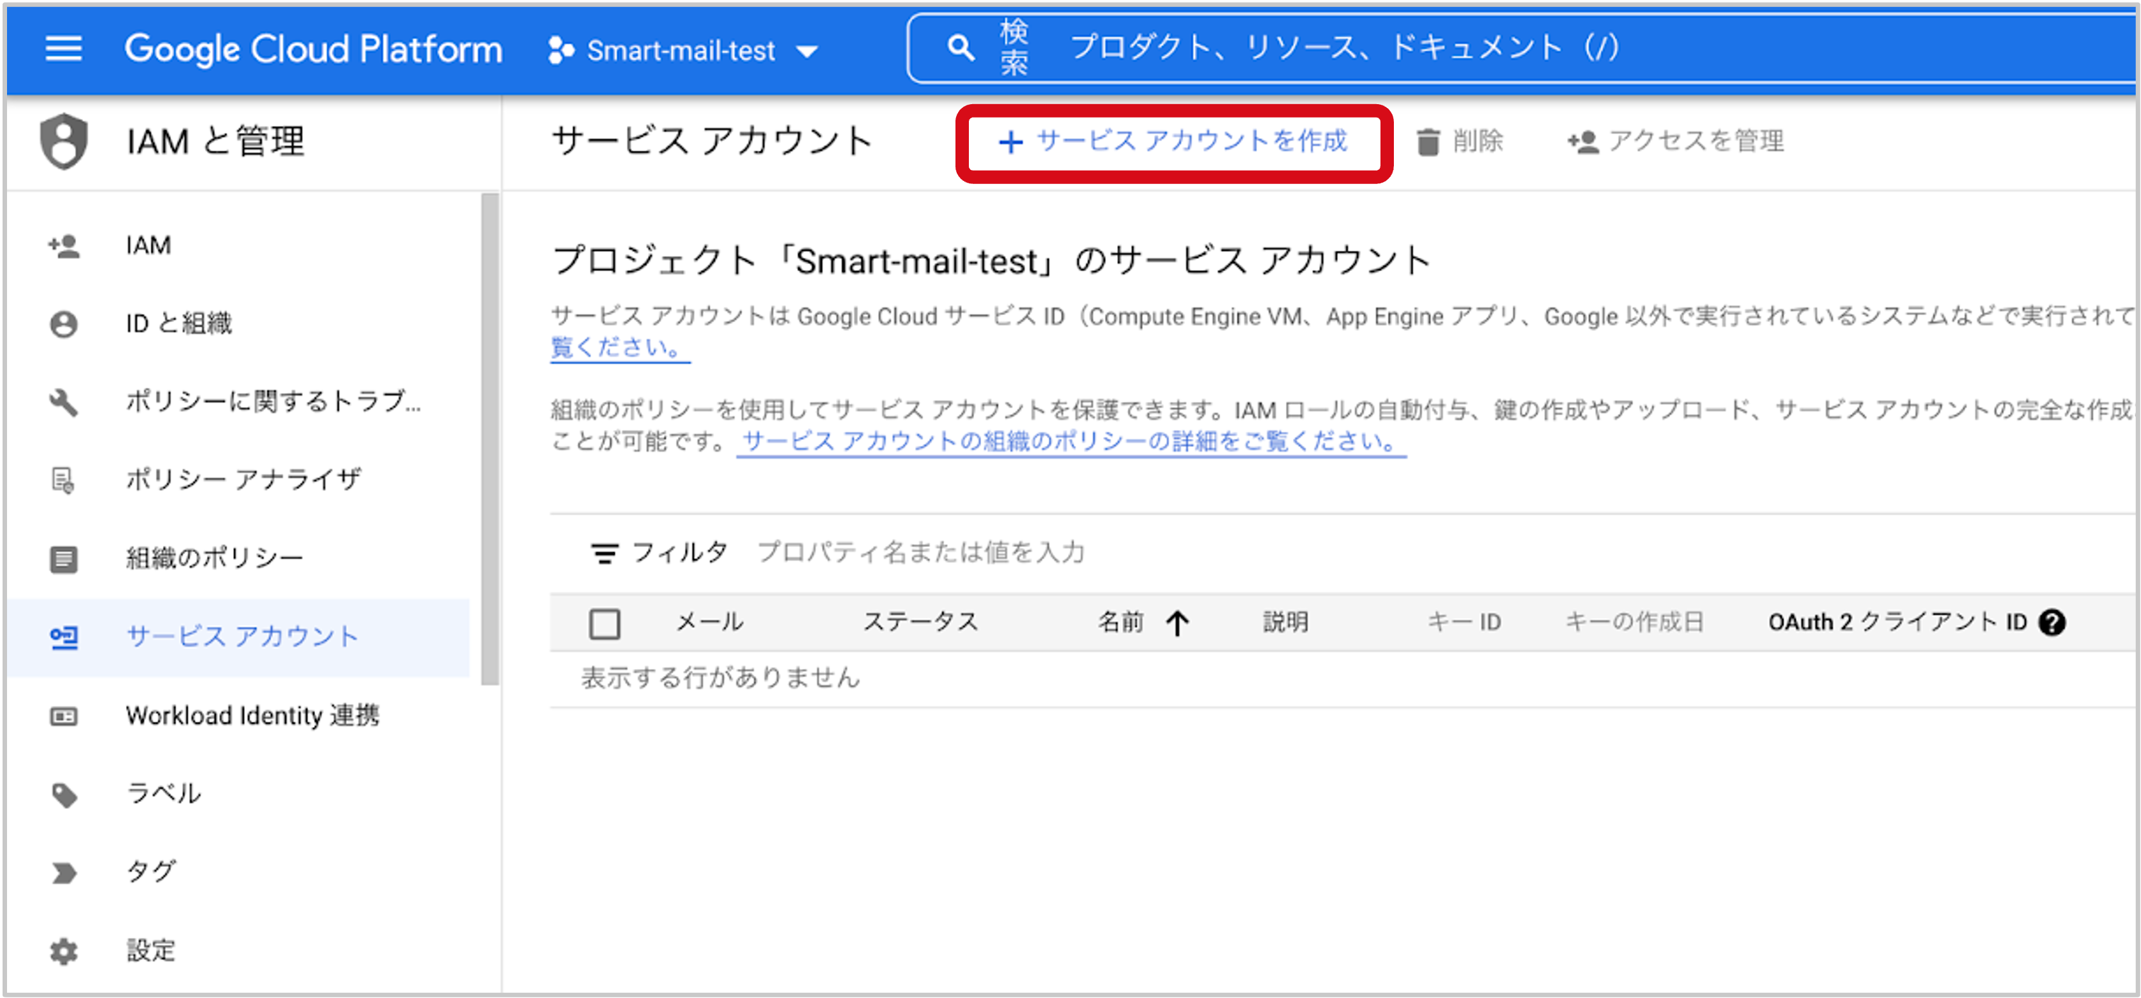Click the project hexagon icon beside Smart-mail-test

pos(561,50)
